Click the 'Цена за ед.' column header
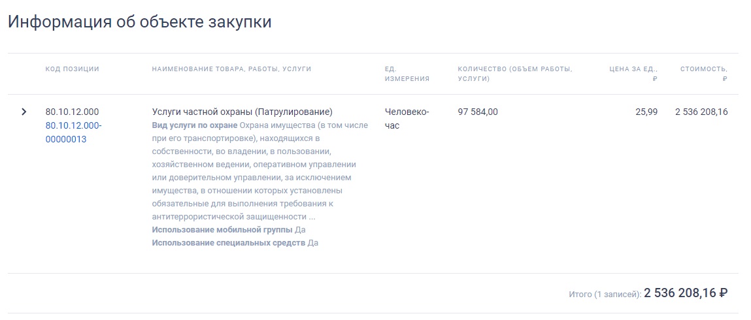The height and width of the screenshot is (320, 751). tap(633, 69)
